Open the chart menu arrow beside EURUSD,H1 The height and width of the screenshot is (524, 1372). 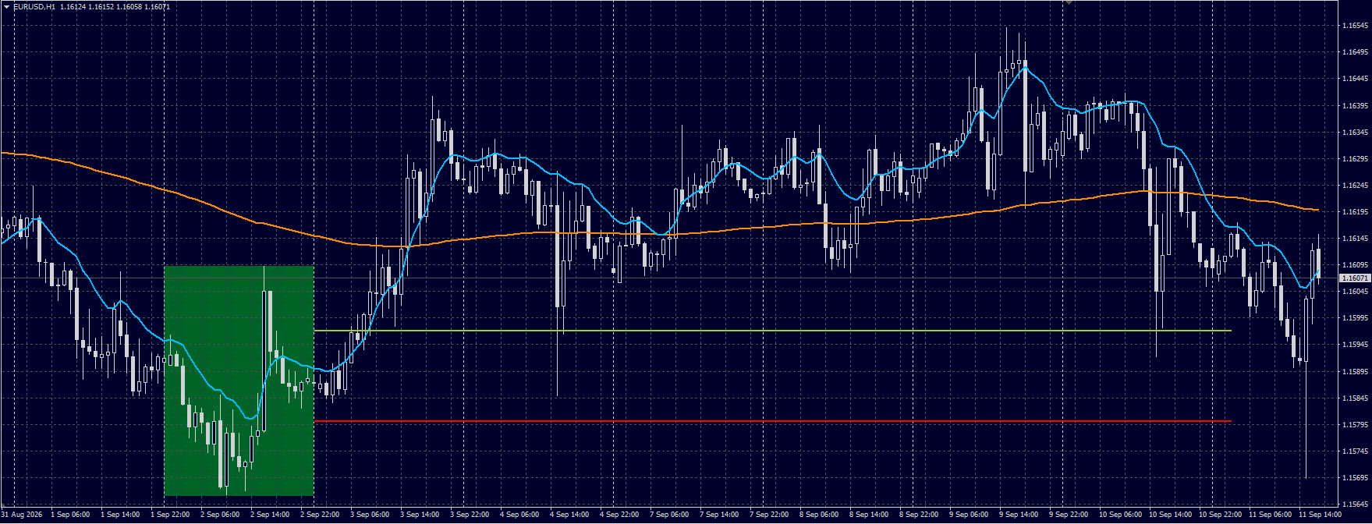[x=6, y=6]
